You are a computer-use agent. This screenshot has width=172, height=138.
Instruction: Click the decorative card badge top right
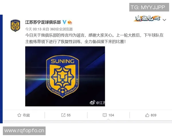click(x=148, y=18)
